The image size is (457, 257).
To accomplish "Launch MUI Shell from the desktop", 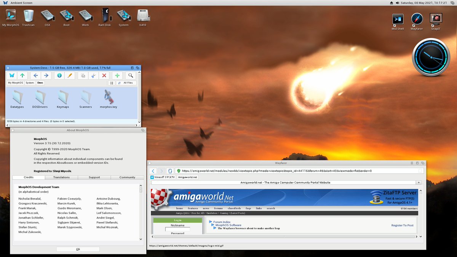I will (398, 22).
